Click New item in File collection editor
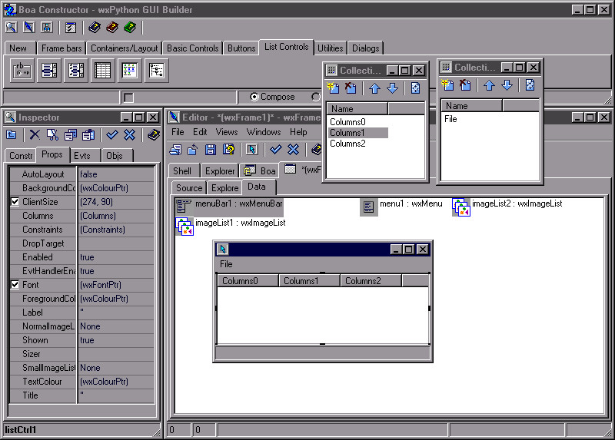This screenshot has width=615, height=440. pos(447,85)
